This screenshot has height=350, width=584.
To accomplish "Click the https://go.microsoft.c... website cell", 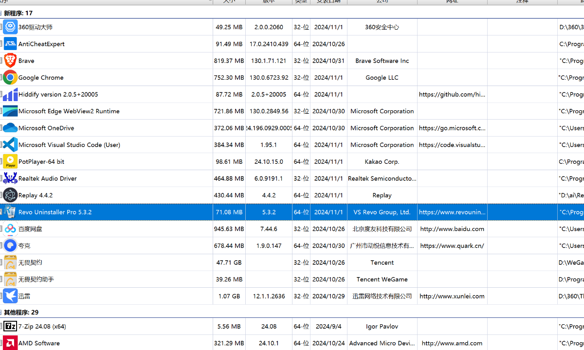I will coord(452,128).
